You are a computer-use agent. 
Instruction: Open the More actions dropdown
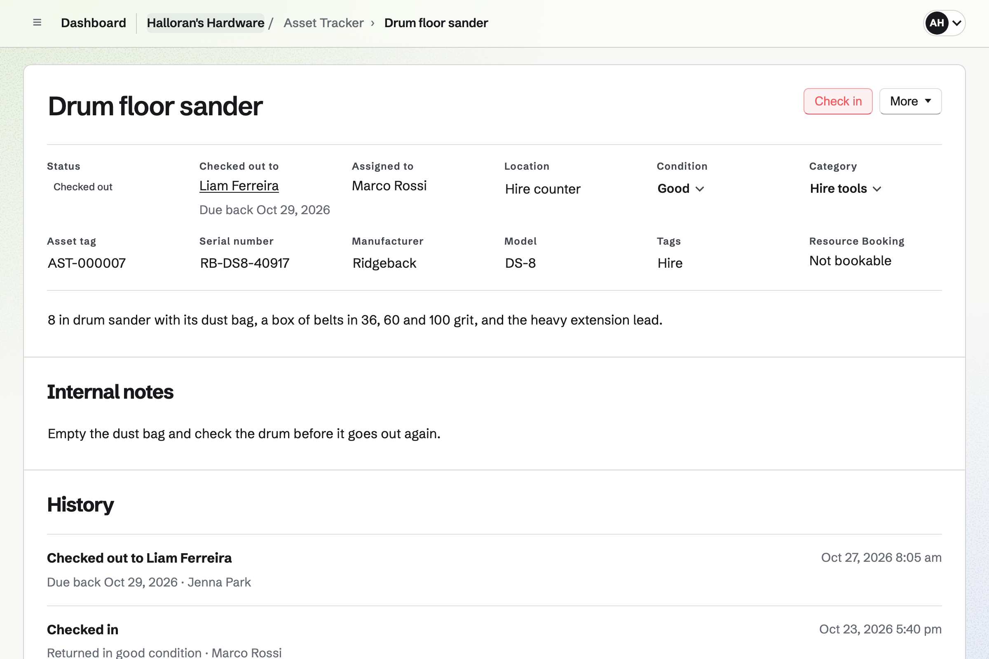coord(910,101)
